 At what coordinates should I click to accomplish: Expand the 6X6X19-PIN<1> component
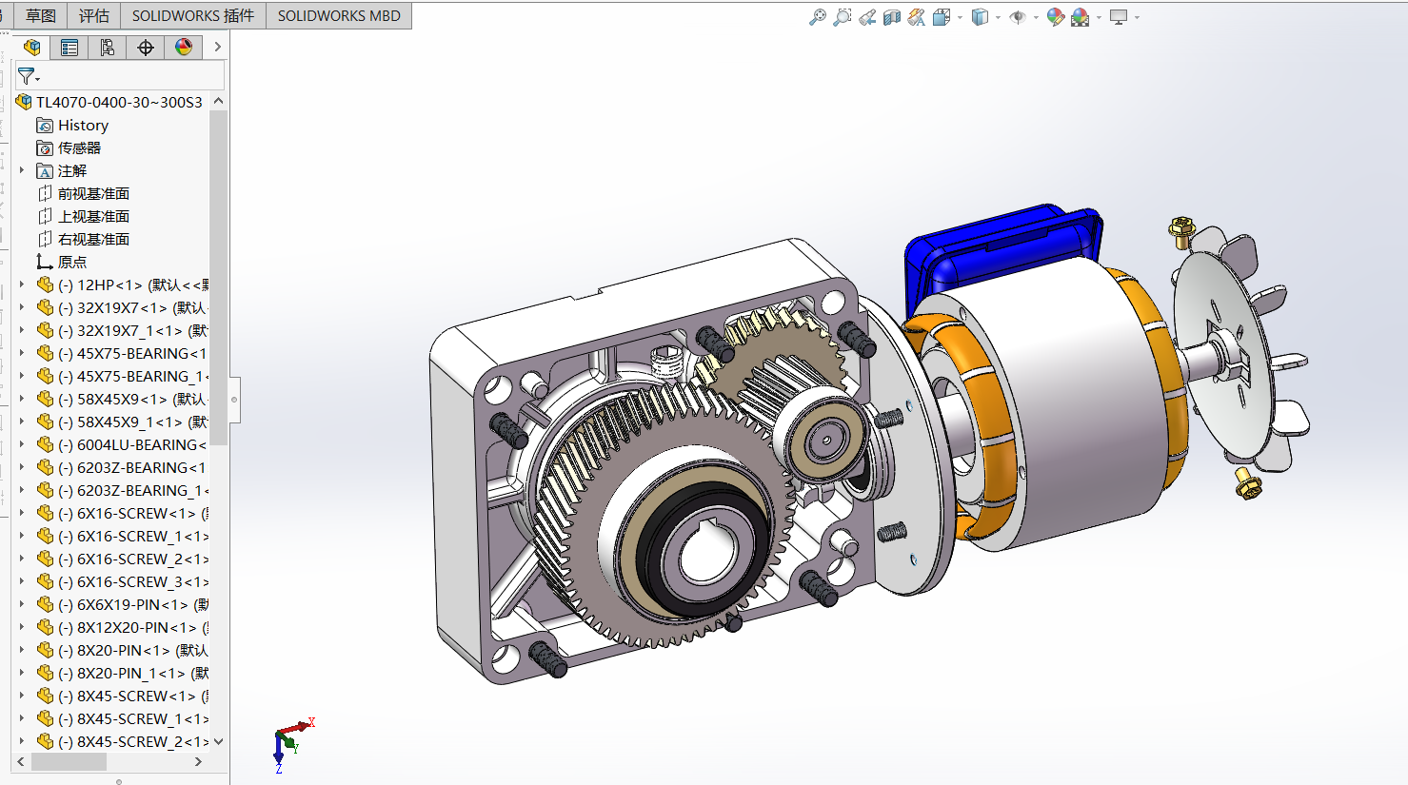[x=22, y=604]
